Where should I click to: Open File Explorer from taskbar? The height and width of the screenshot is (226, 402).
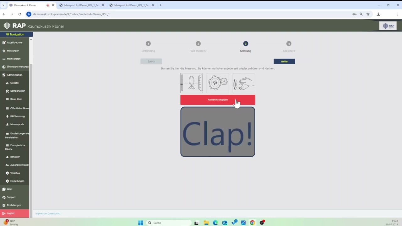[206, 223]
